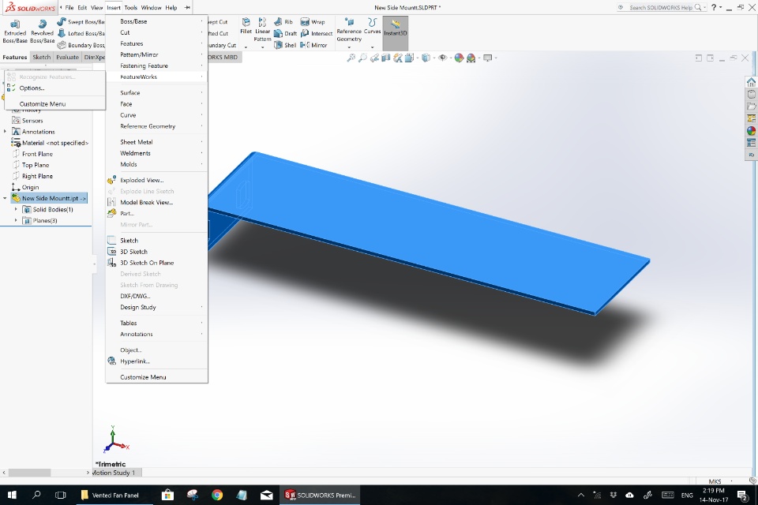Select the Swept Boss/Base tool
Screen dimensions: 758x505
coord(81,22)
